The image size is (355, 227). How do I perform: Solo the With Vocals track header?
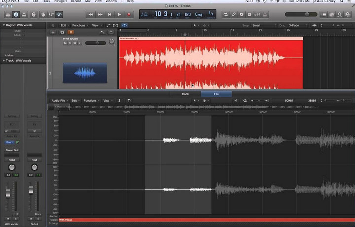70,43
